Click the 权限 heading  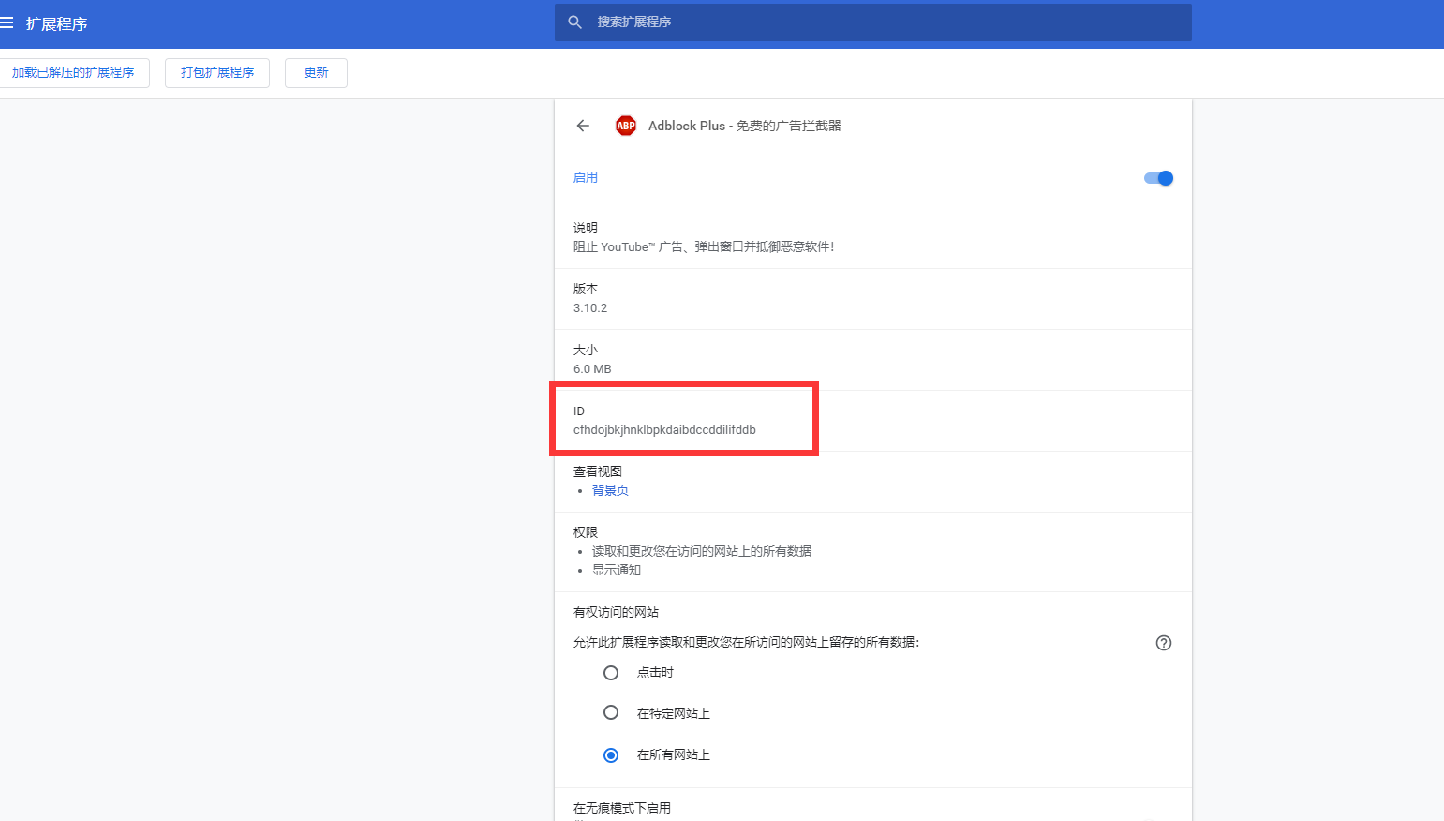(586, 532)
